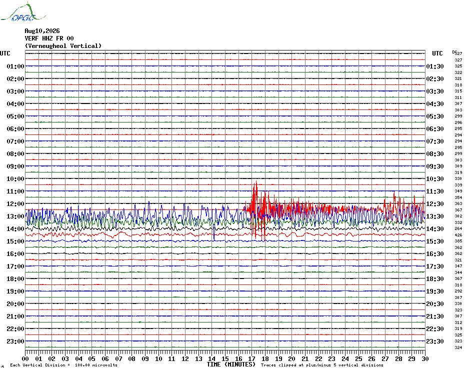The height and width of the screenshot is (372, 465).
Task: Click the (Verneugheol Vertical) caption
Action: [63, 46]
